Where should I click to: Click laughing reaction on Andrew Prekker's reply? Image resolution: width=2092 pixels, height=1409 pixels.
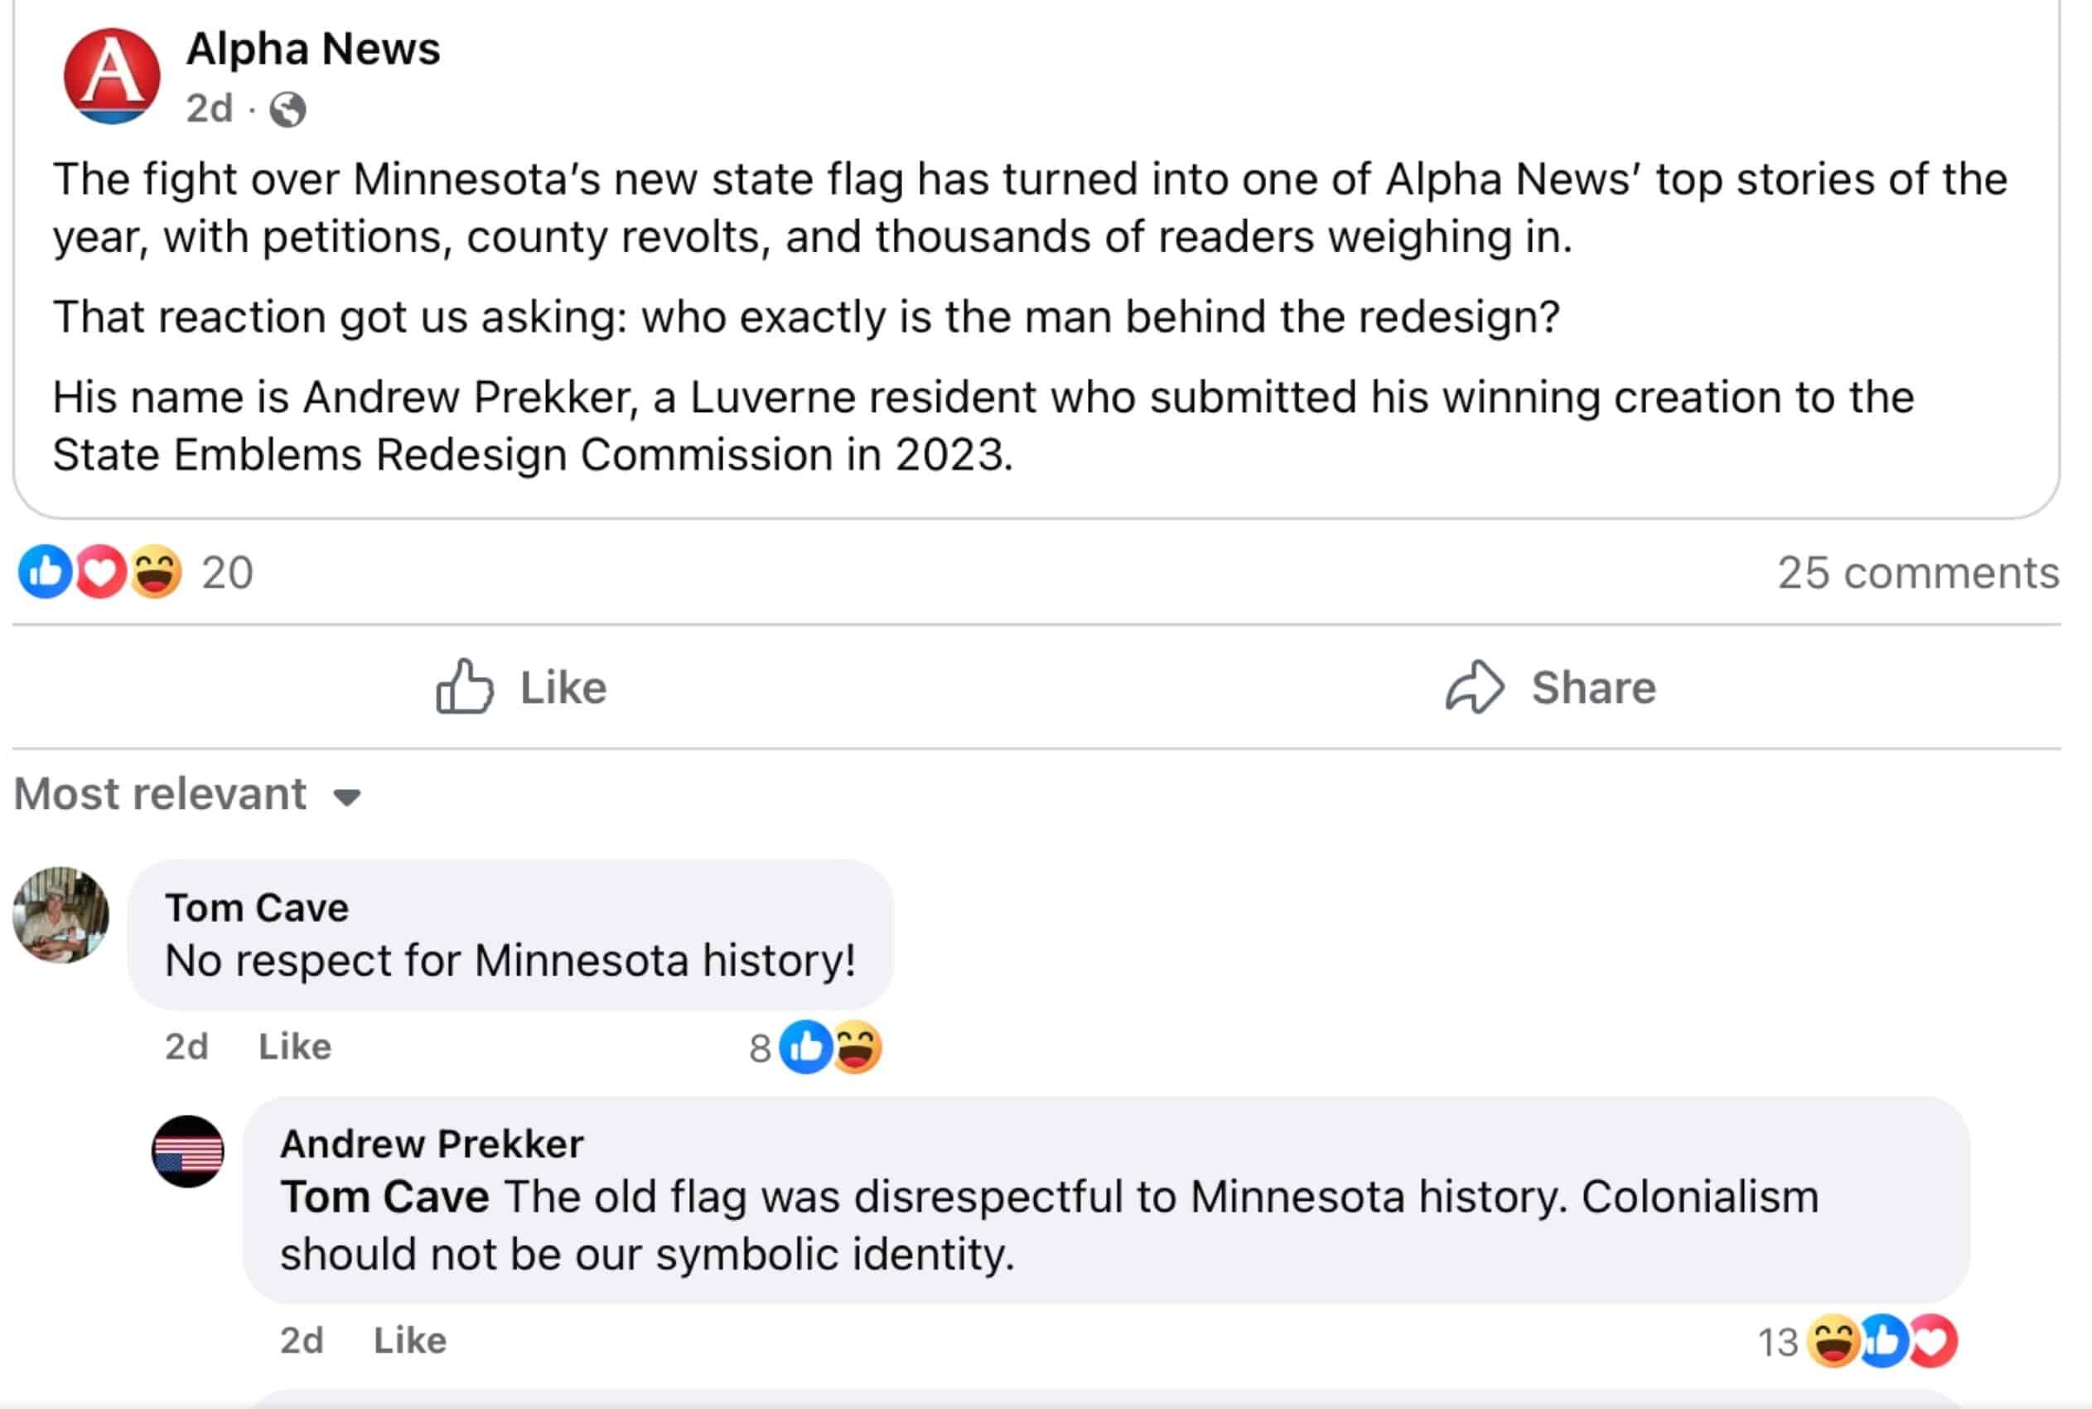pyautogui.click(x=1833, y=1341)
